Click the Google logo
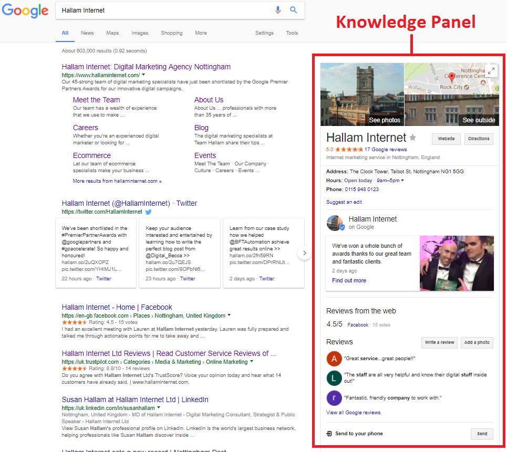 point(25,10)
